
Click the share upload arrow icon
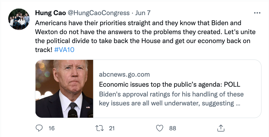[221, 128]
